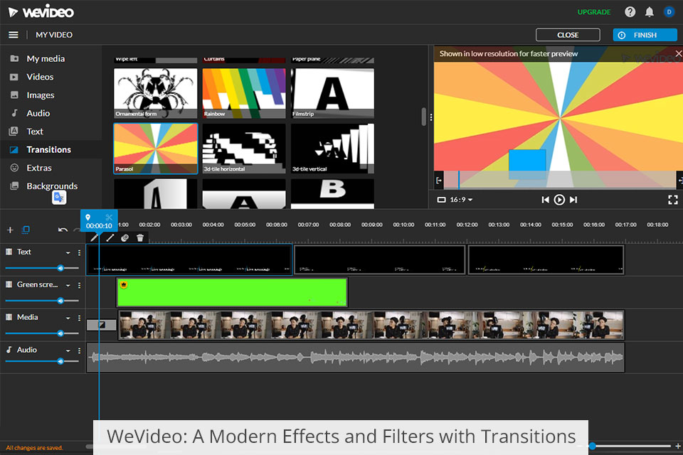Screen dimensions: 683x455
Task: Open the help question mark icon
Action: pyautogui.click(x=630, y=12)
